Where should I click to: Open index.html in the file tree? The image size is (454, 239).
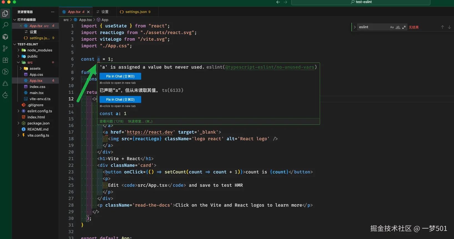pyautogui.click(x=36, y=117)
